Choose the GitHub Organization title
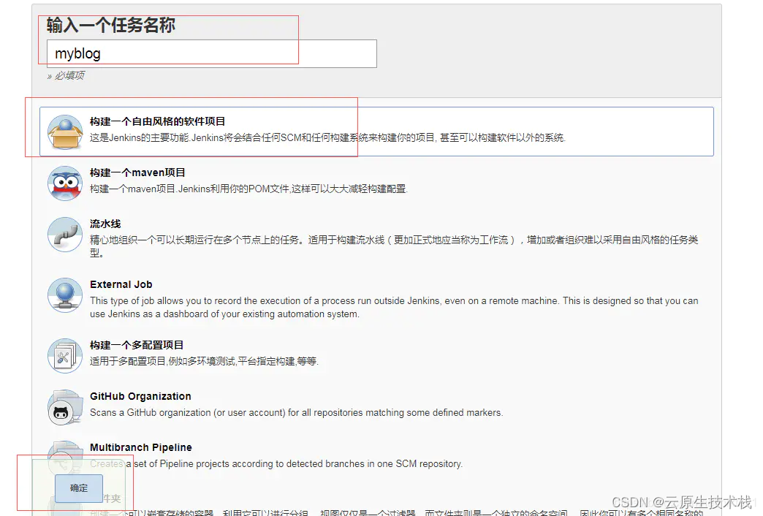This screenshot has height=516, width=763. point(140,396)
